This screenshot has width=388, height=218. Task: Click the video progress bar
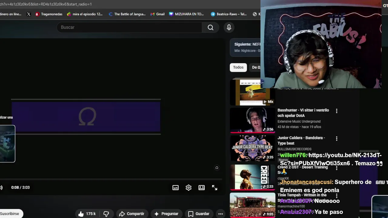coord(111,180)
